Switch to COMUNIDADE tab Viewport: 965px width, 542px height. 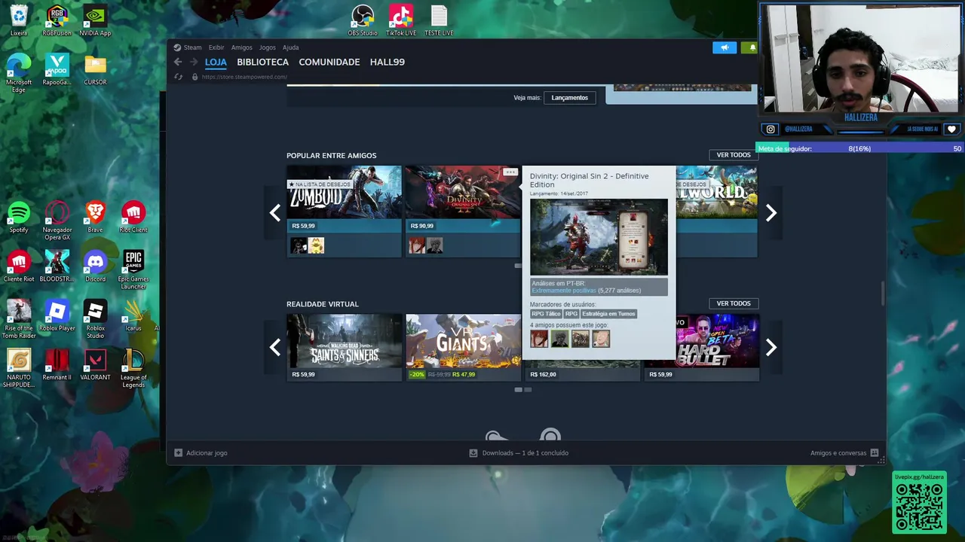click(329, 62)
